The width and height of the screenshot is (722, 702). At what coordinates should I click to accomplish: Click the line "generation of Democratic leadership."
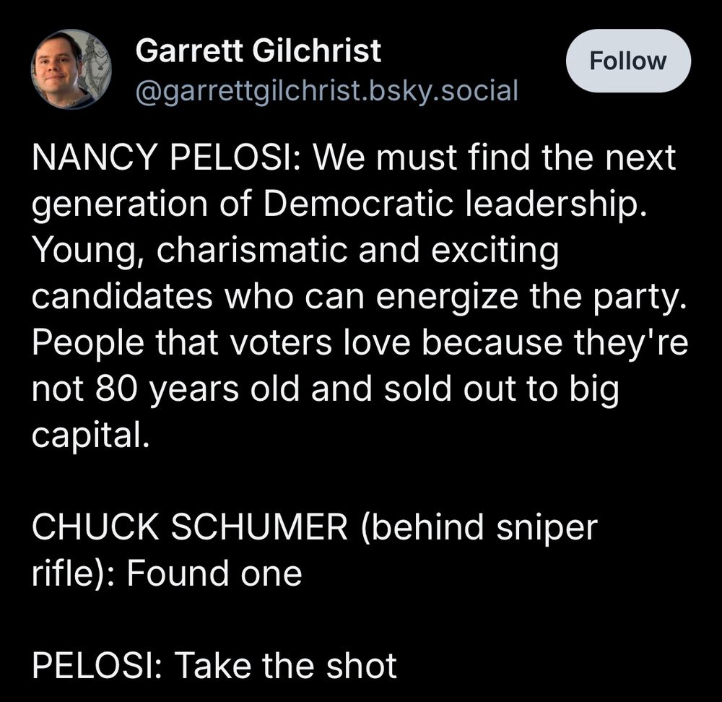(336, 204)
